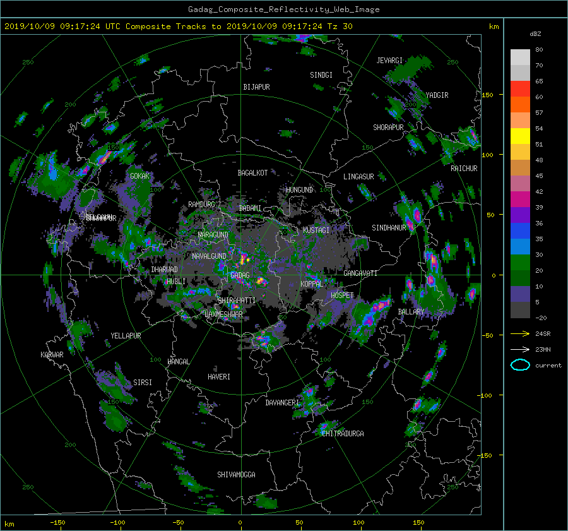Screen dimensions: 568x531
Task: Click the SINDGI city label
Action: [x=321, y=75]
